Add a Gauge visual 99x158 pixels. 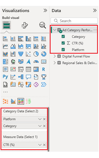(x=36, y=62)
